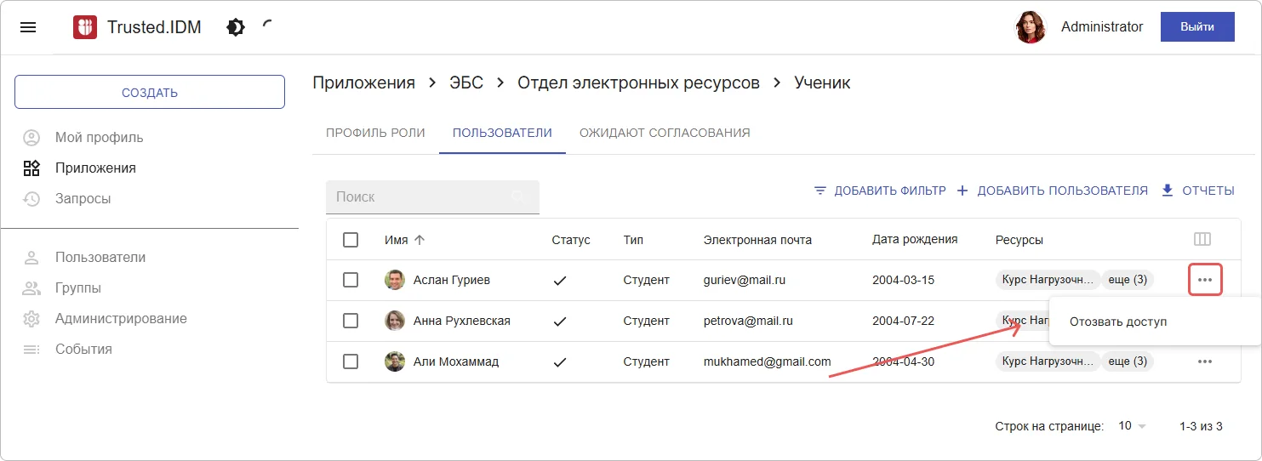Click the Выйти logout button
This screenshot has height=461, width=1262.
[1196, 27]
